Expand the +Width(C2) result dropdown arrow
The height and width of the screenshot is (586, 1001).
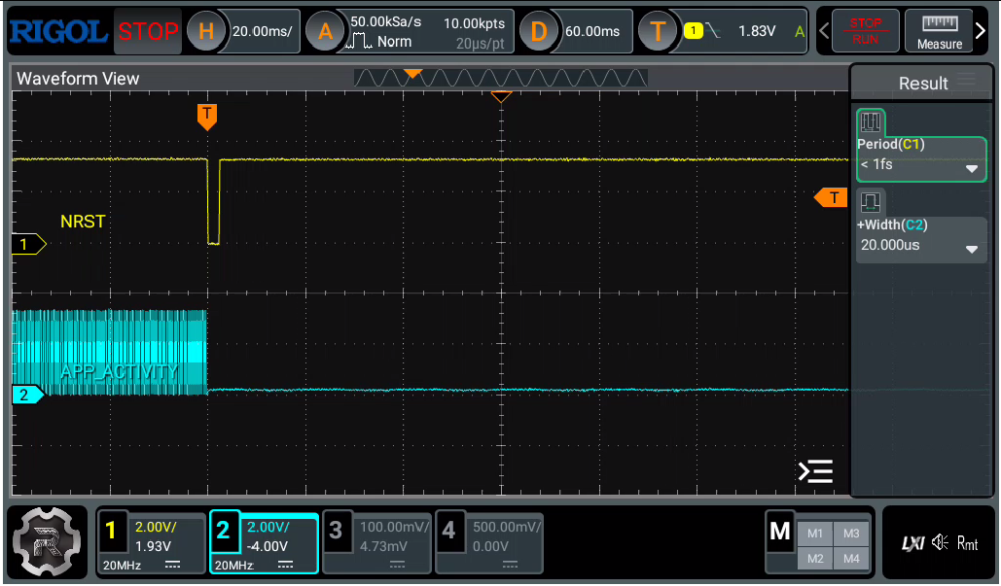coord(972,250)
